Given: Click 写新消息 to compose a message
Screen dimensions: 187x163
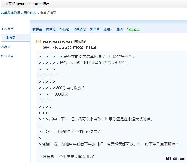Looking at the screenshot, I should [x=133, y=29].
